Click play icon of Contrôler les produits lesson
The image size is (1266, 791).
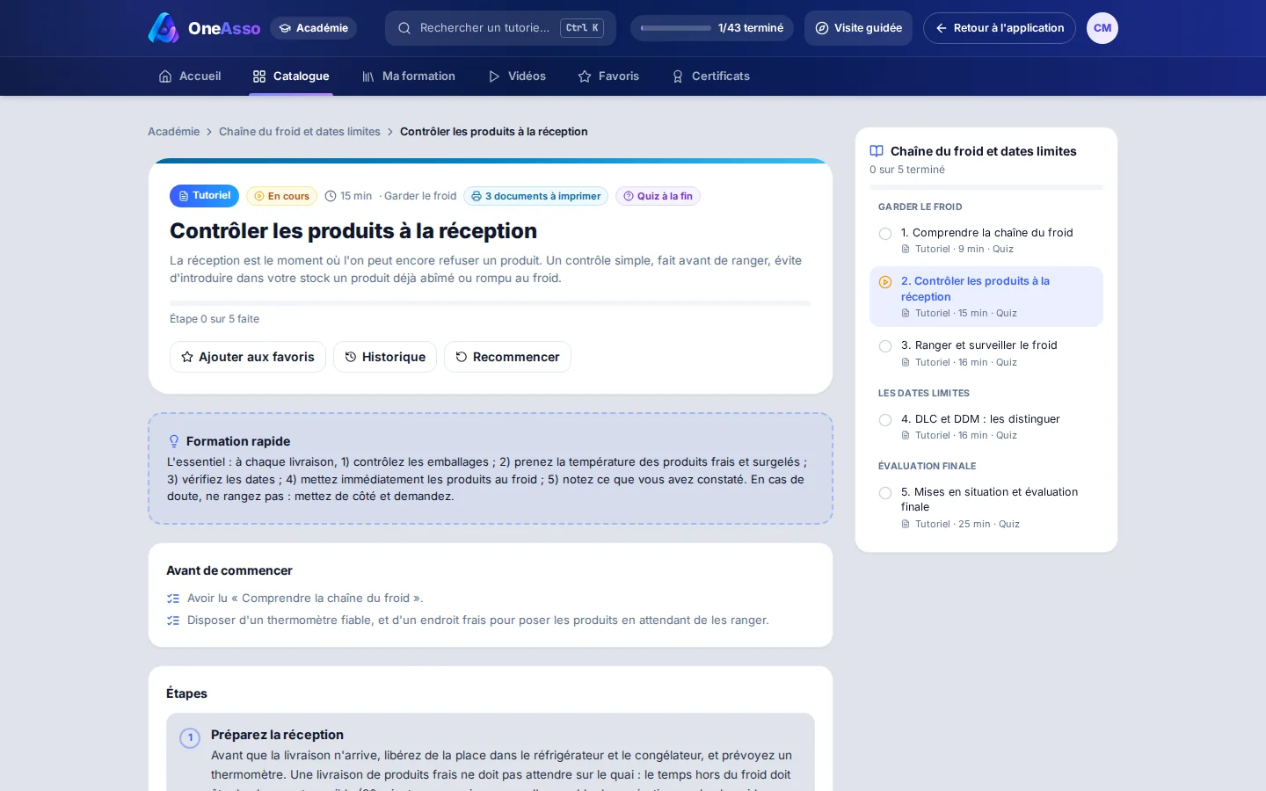tap(885, 282)
